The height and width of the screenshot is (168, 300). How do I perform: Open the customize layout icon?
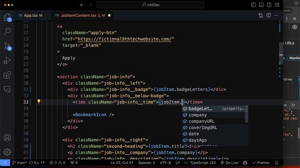[277, 5]
